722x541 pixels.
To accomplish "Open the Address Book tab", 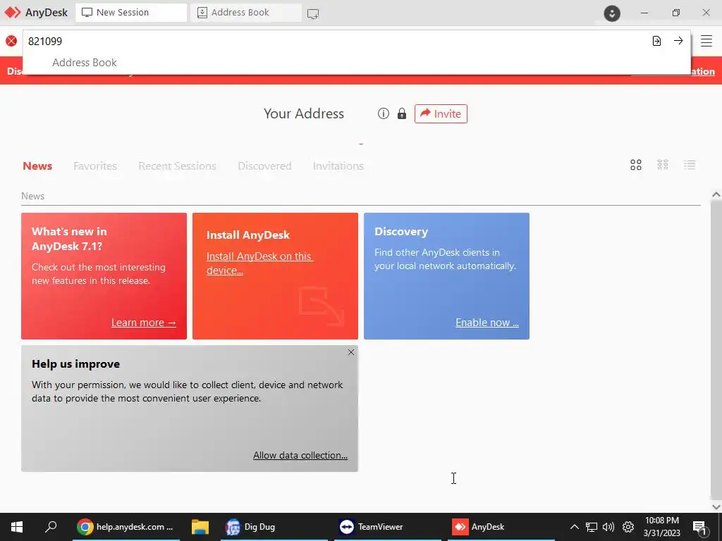I will 246,13.
